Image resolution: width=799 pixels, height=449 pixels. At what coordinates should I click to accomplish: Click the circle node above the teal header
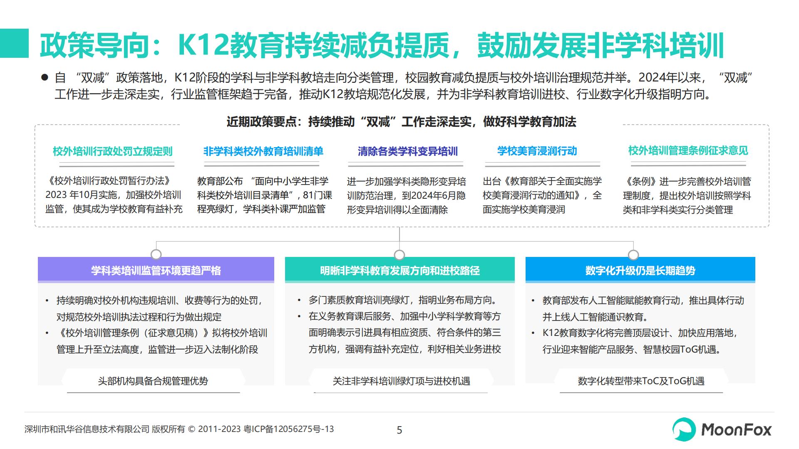pyautogui.click(x=399, y=254)
